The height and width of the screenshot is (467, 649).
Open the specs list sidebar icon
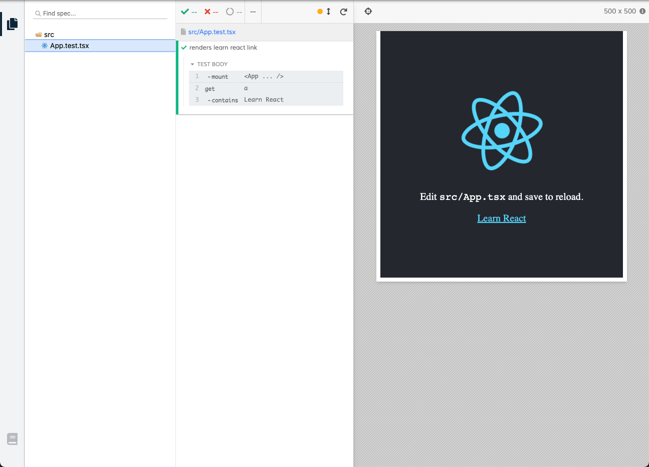(13, 24)
